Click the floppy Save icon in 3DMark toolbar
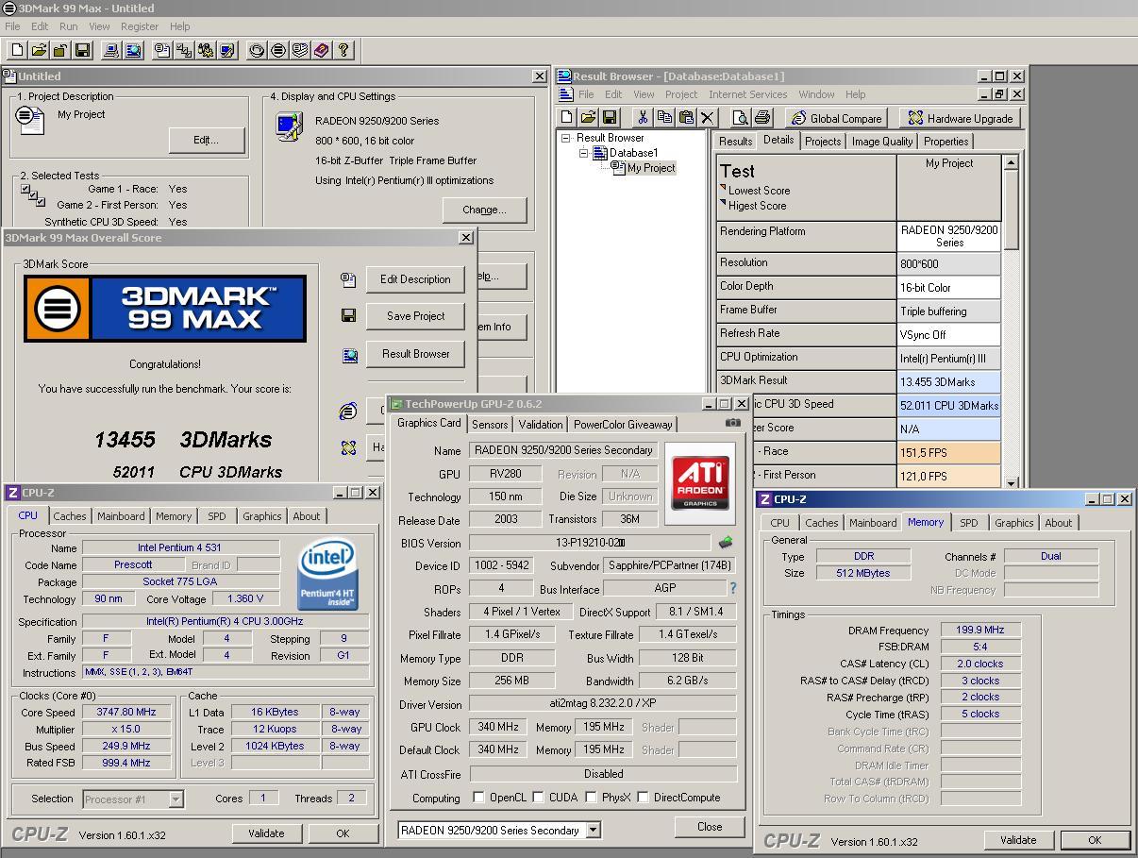 tap(82, 50)
